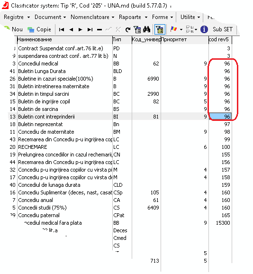Click the blue info icon
The width and height of the screenshot is (253, 274).
click(x=204, y=29)
